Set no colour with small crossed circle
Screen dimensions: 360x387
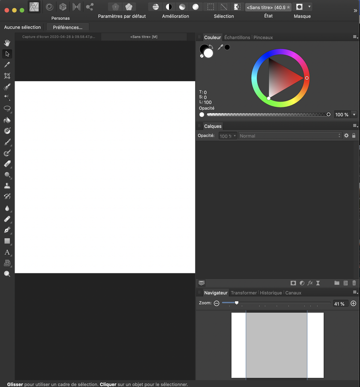(x=202, y=56)
